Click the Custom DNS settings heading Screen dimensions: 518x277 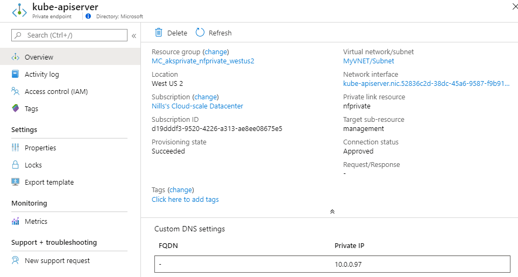point(190,229)
